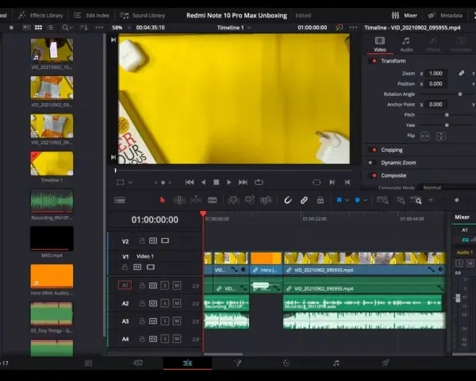Lock the V2 video track
The height and width of the screenshot is (381, 476).
pyautogui.click(x=142, y=241)
